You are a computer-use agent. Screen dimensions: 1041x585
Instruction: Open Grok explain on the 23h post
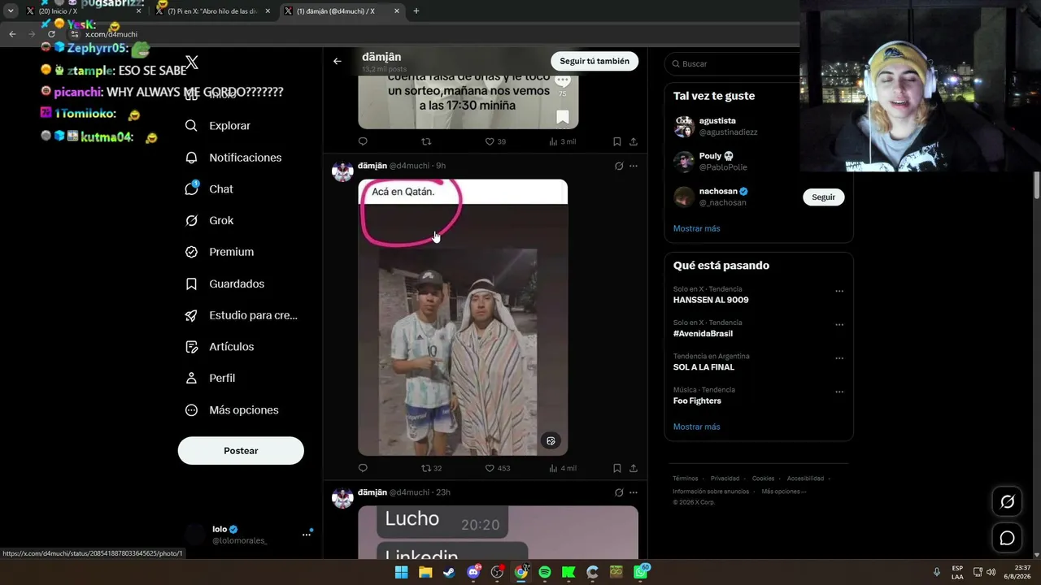(618, 492)
